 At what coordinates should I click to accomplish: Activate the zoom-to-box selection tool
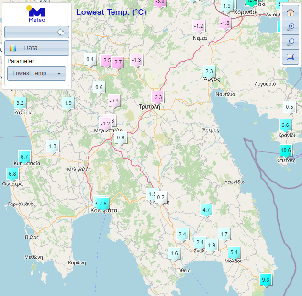click(x=291, y=57)
